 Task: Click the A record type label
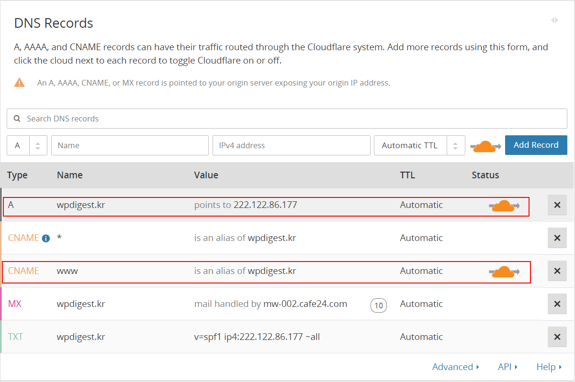click(11, 205)
